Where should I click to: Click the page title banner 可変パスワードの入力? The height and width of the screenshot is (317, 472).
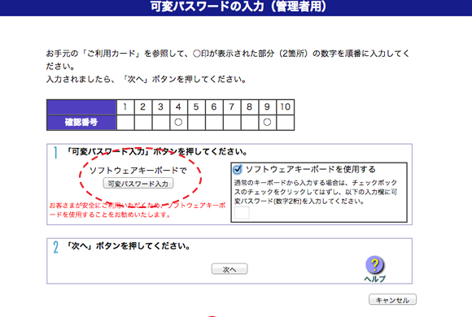[x=238, y=7]
